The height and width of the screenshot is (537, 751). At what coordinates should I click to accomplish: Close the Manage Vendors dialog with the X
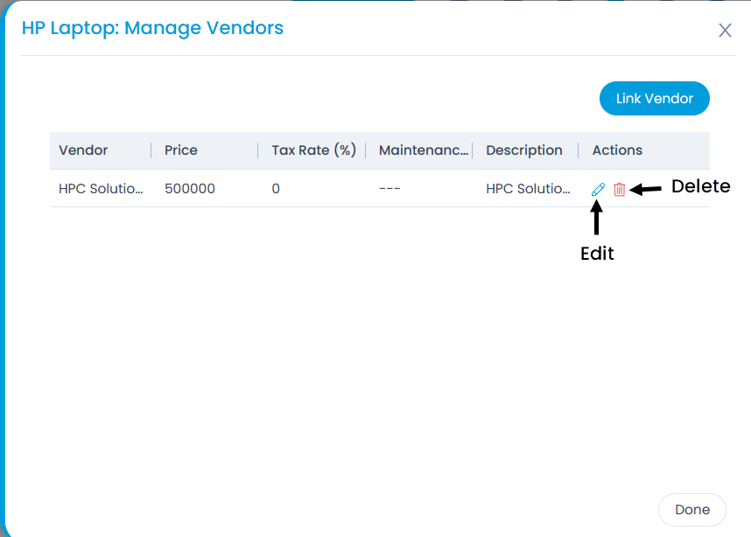click(725, 30)
